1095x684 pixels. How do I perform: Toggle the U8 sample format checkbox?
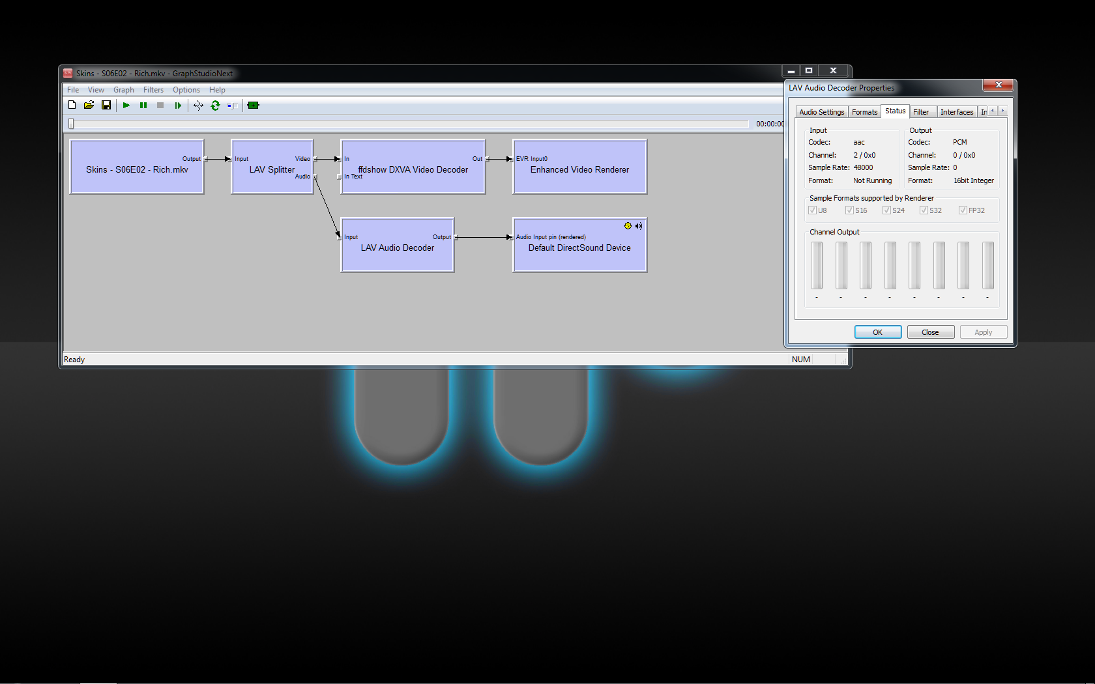click(813, 210)
